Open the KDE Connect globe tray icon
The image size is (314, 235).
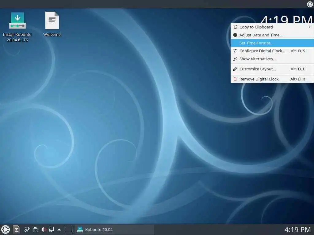point(27,229)
